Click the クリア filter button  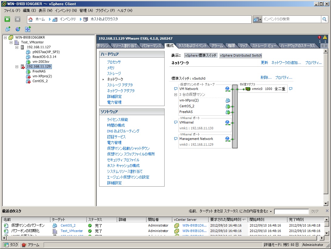tap(315, 211)
